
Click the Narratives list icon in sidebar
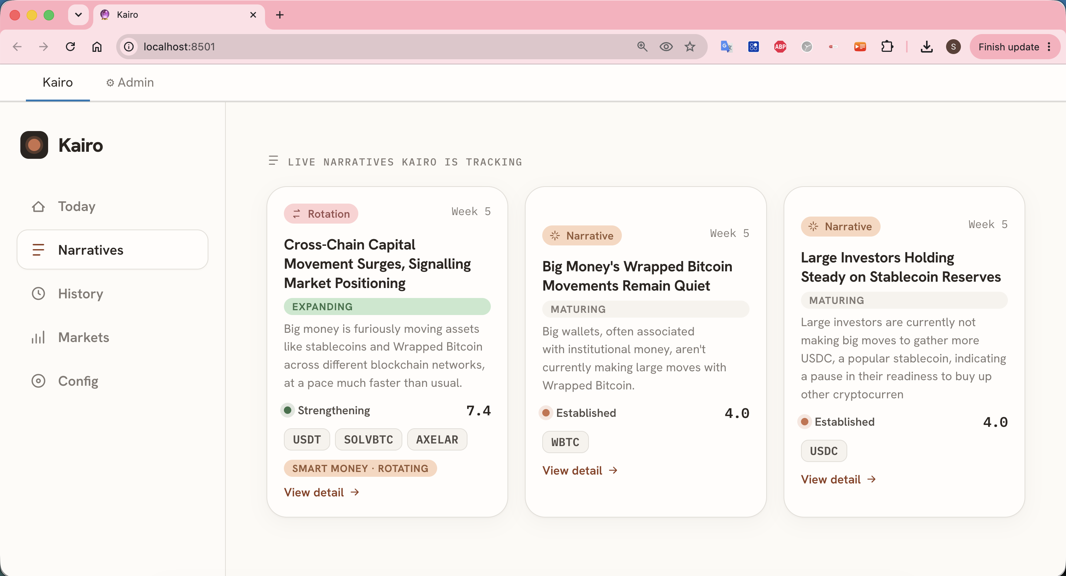(38, 250)
